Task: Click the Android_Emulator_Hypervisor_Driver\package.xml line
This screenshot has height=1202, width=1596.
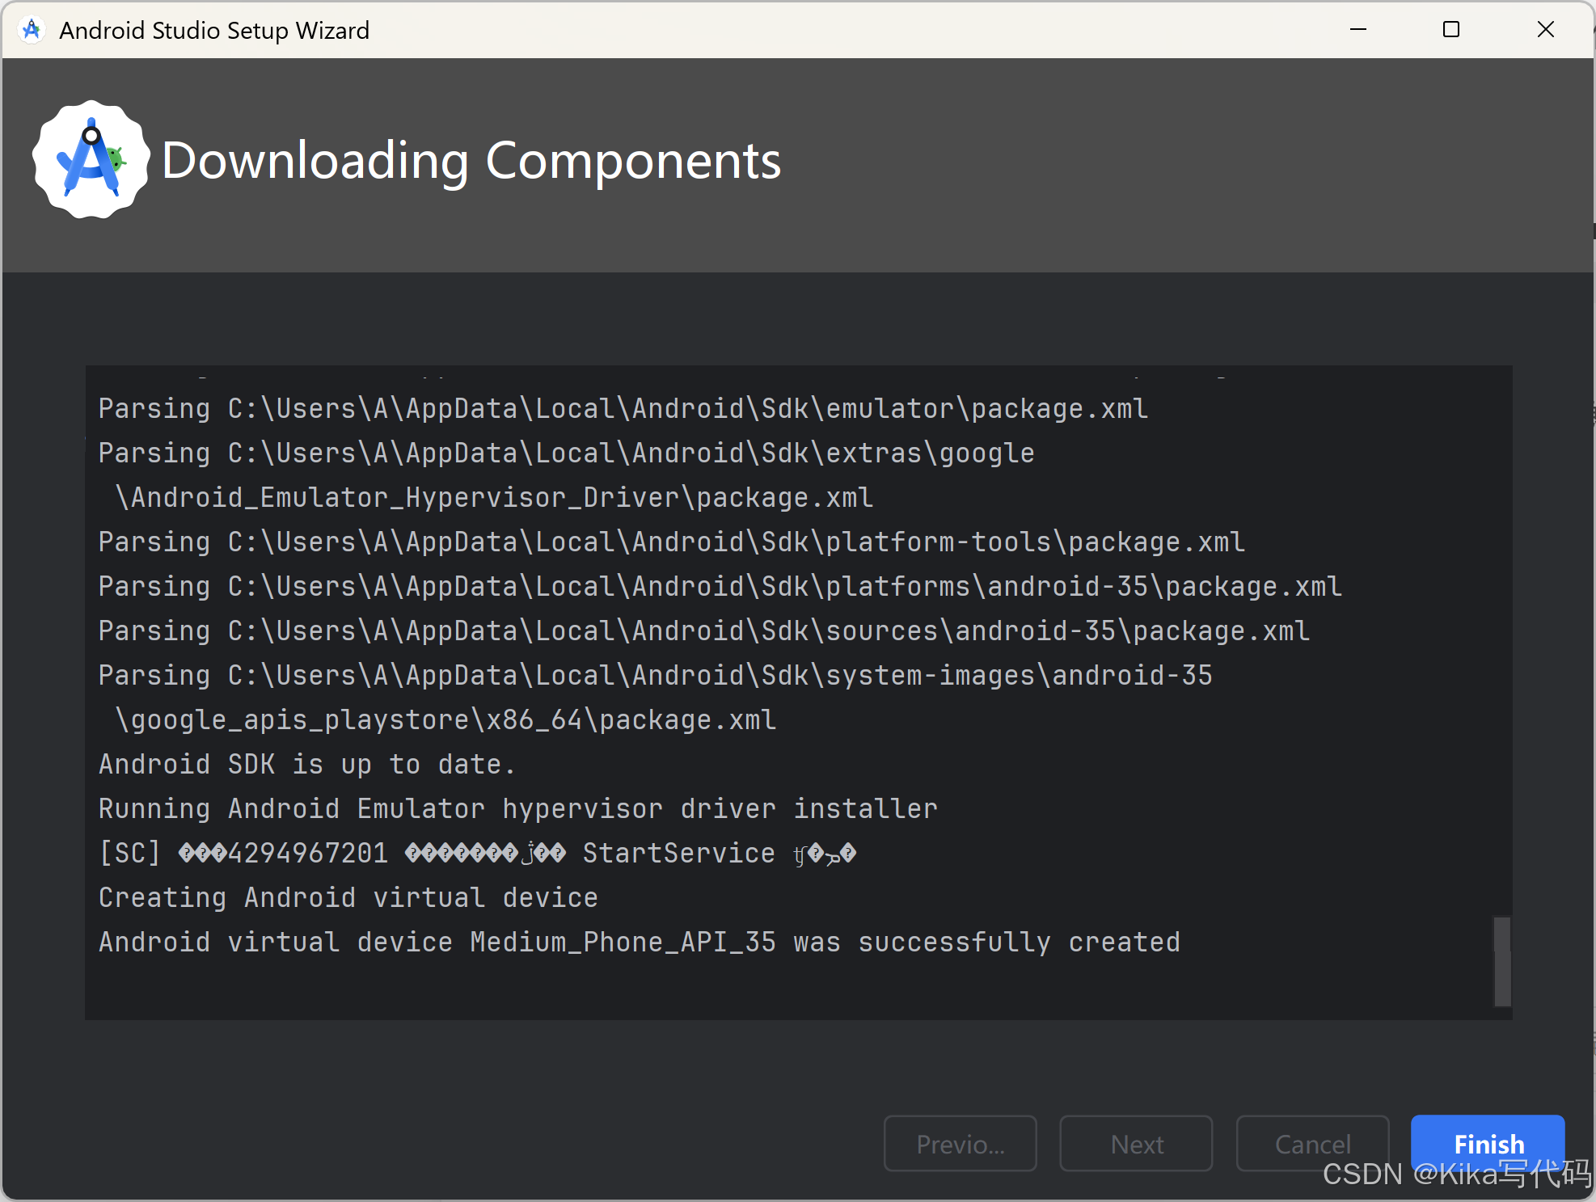Action: [x=493, y=497]
